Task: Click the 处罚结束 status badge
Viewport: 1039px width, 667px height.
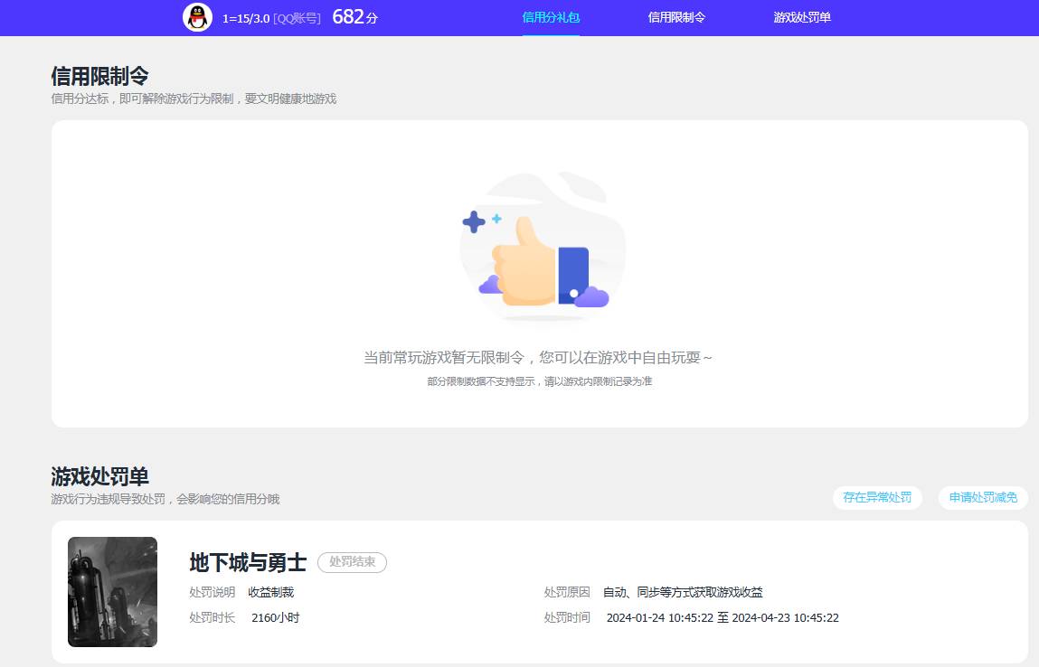Action: point(352,562)
